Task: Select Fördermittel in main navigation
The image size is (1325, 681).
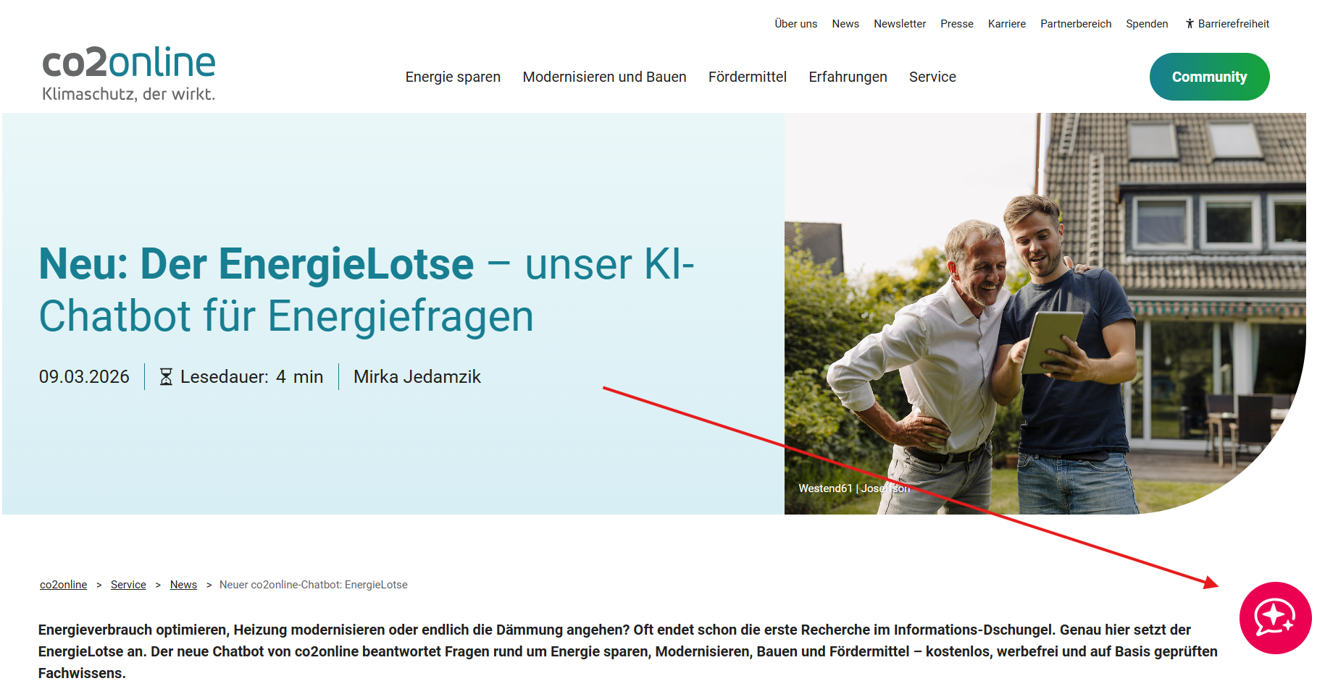Action: (747, 77)
